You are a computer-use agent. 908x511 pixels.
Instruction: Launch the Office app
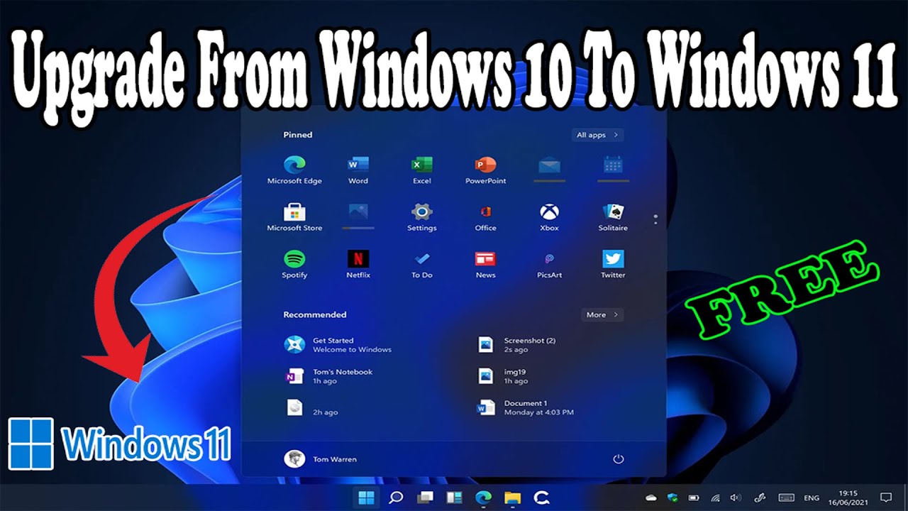pos(486,217)
